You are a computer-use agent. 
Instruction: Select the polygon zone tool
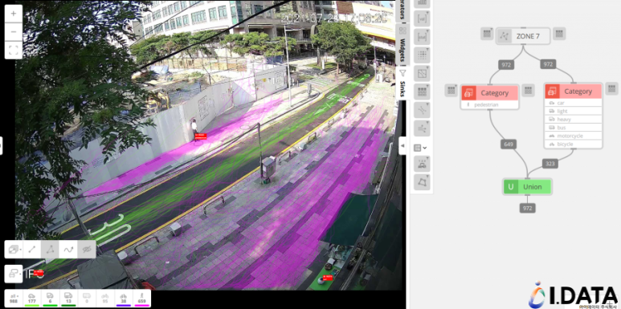50,250
